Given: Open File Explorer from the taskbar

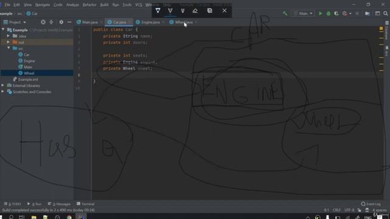Looking at the screenshot, I should tap(34, 217).
